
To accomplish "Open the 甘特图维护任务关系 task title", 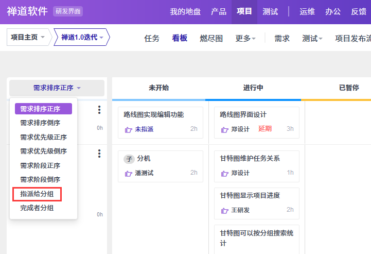I will (x=250, y=159).
